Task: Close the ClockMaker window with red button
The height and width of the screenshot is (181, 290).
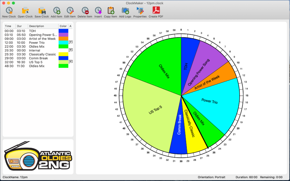Action: point(4,3)
